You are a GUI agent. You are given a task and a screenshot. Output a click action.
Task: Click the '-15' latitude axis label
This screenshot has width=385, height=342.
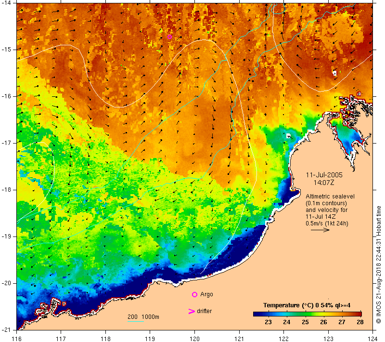[6, 50]
